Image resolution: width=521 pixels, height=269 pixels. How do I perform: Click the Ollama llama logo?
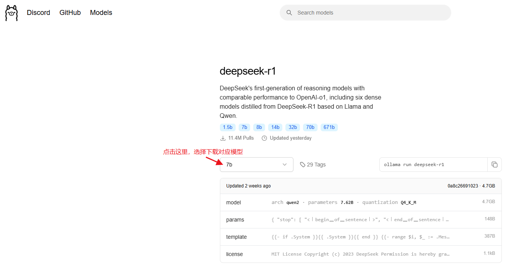pyautogui.click(x=11, y=13)
